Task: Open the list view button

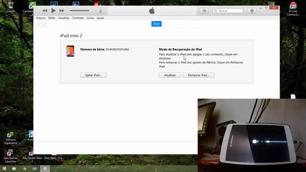Action: [204, 11]
